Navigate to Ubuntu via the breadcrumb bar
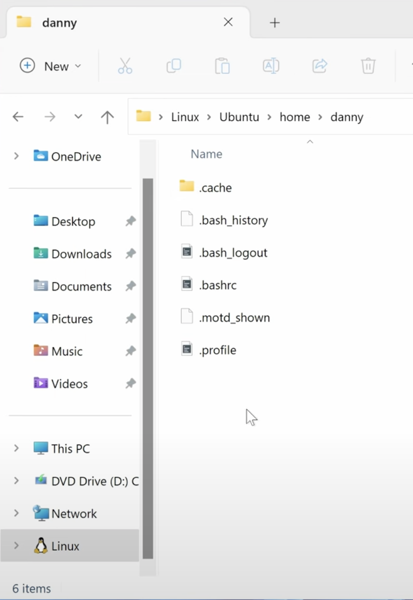 coord(239,116)
